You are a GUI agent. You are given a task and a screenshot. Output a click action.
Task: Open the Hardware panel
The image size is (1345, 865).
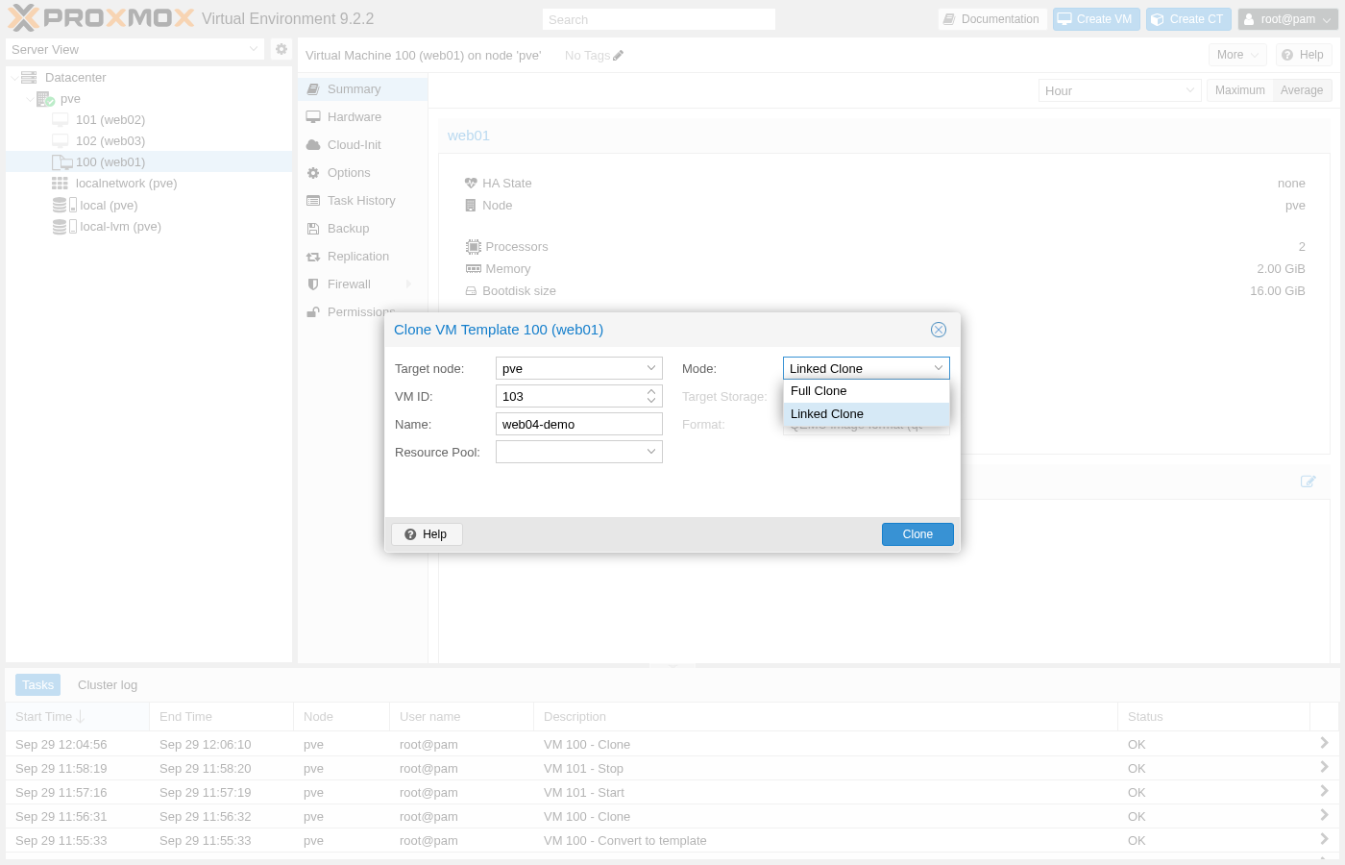[362, 117]
